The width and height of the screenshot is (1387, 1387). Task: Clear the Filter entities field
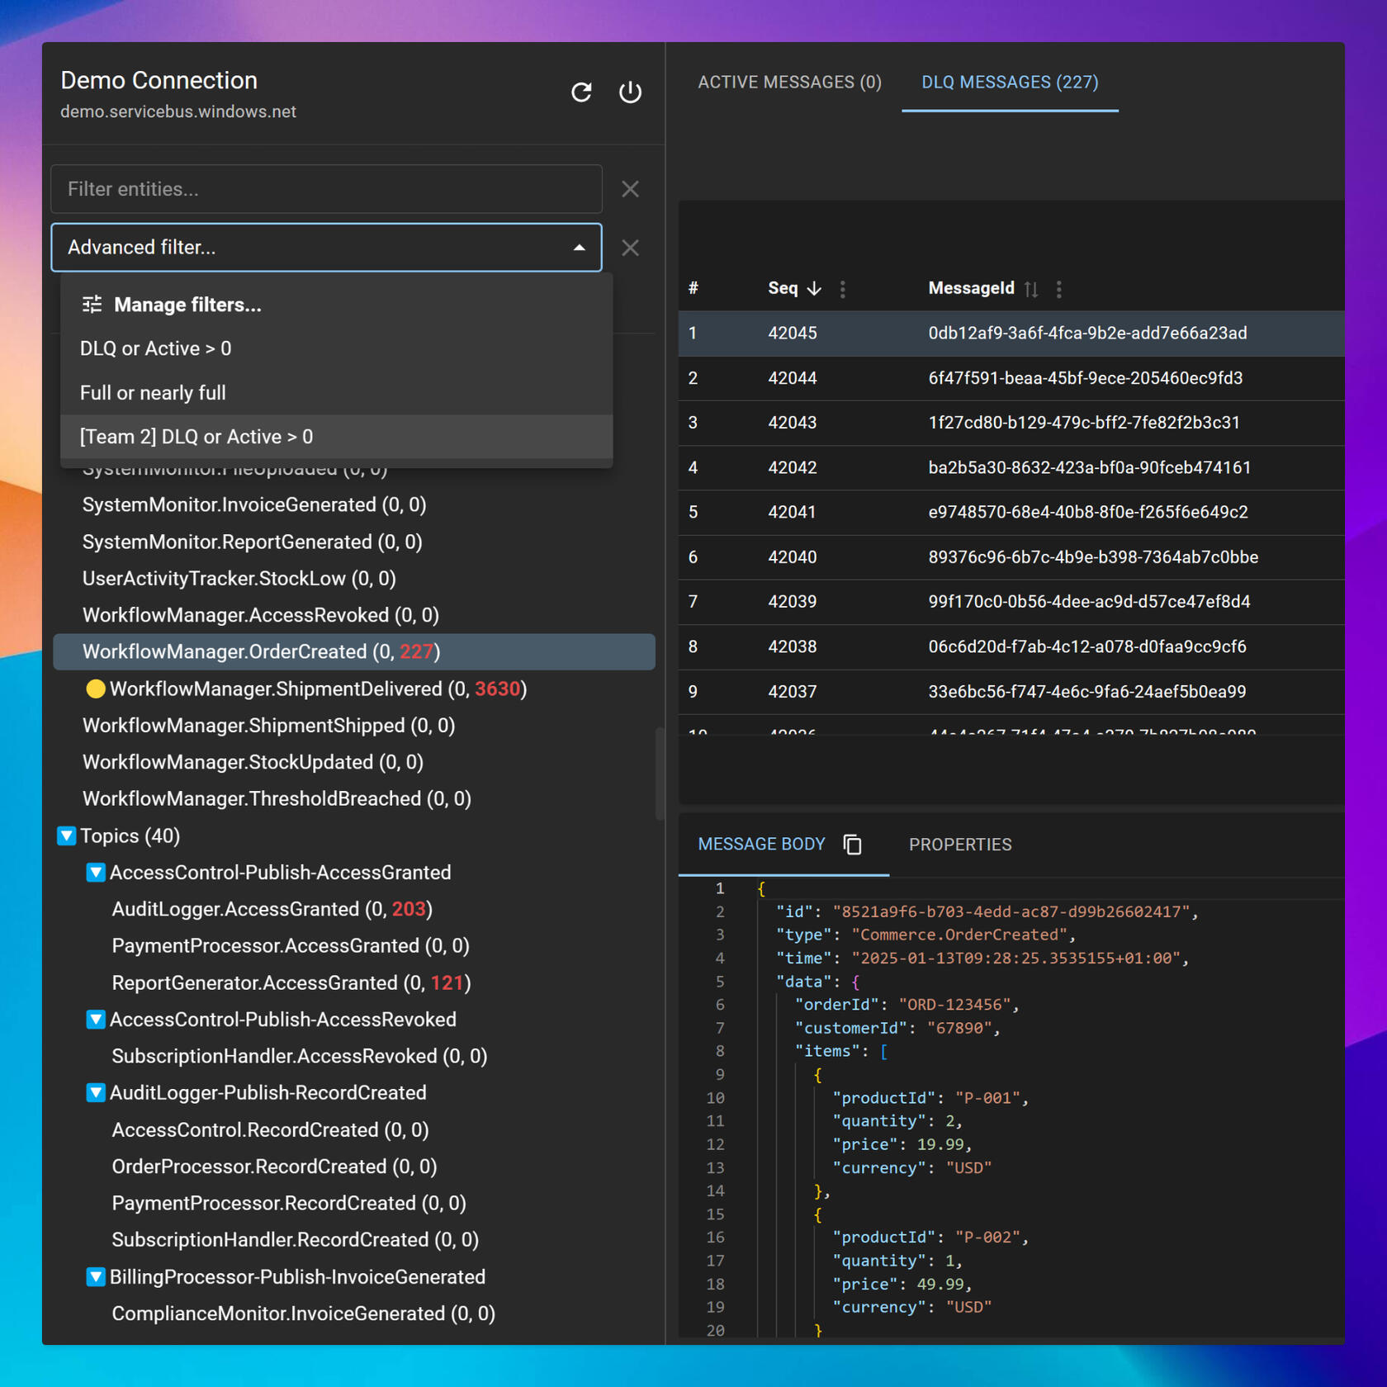click(x=630, y=189)
